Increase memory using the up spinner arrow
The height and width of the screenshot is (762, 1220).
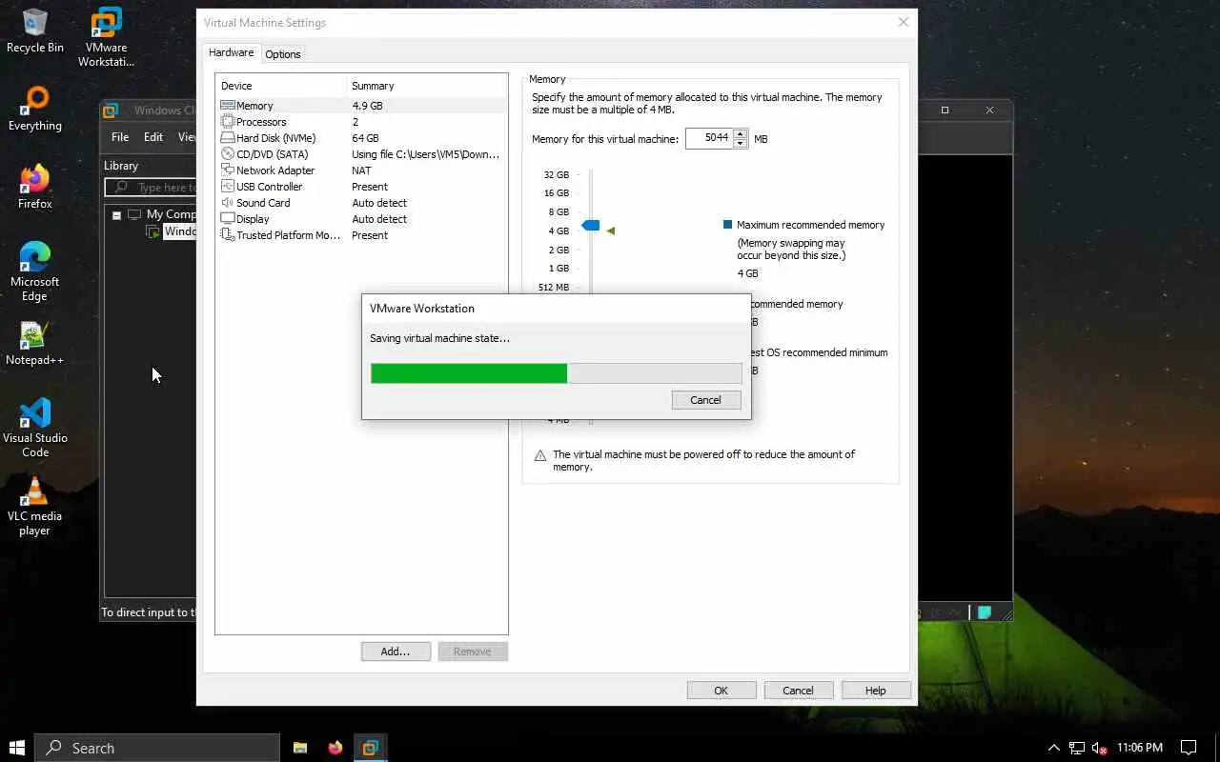click(741, 133)
